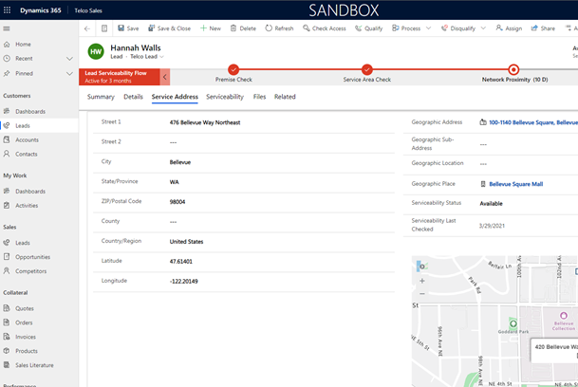Refresh the lead form

pyautogui.click(x=278, y=28)
